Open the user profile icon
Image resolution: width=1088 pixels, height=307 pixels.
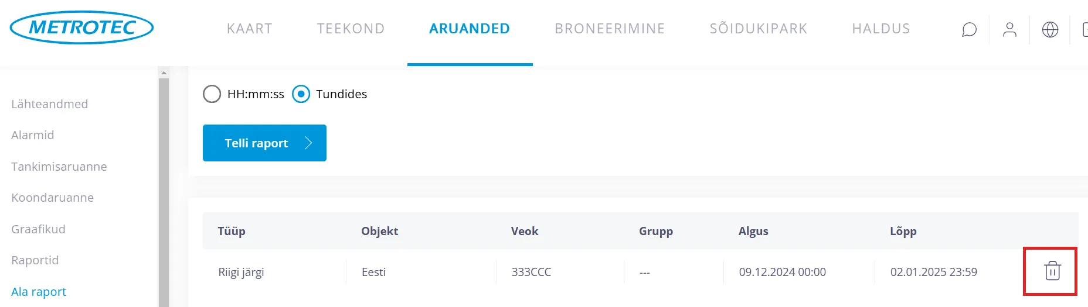point(1009,29)
